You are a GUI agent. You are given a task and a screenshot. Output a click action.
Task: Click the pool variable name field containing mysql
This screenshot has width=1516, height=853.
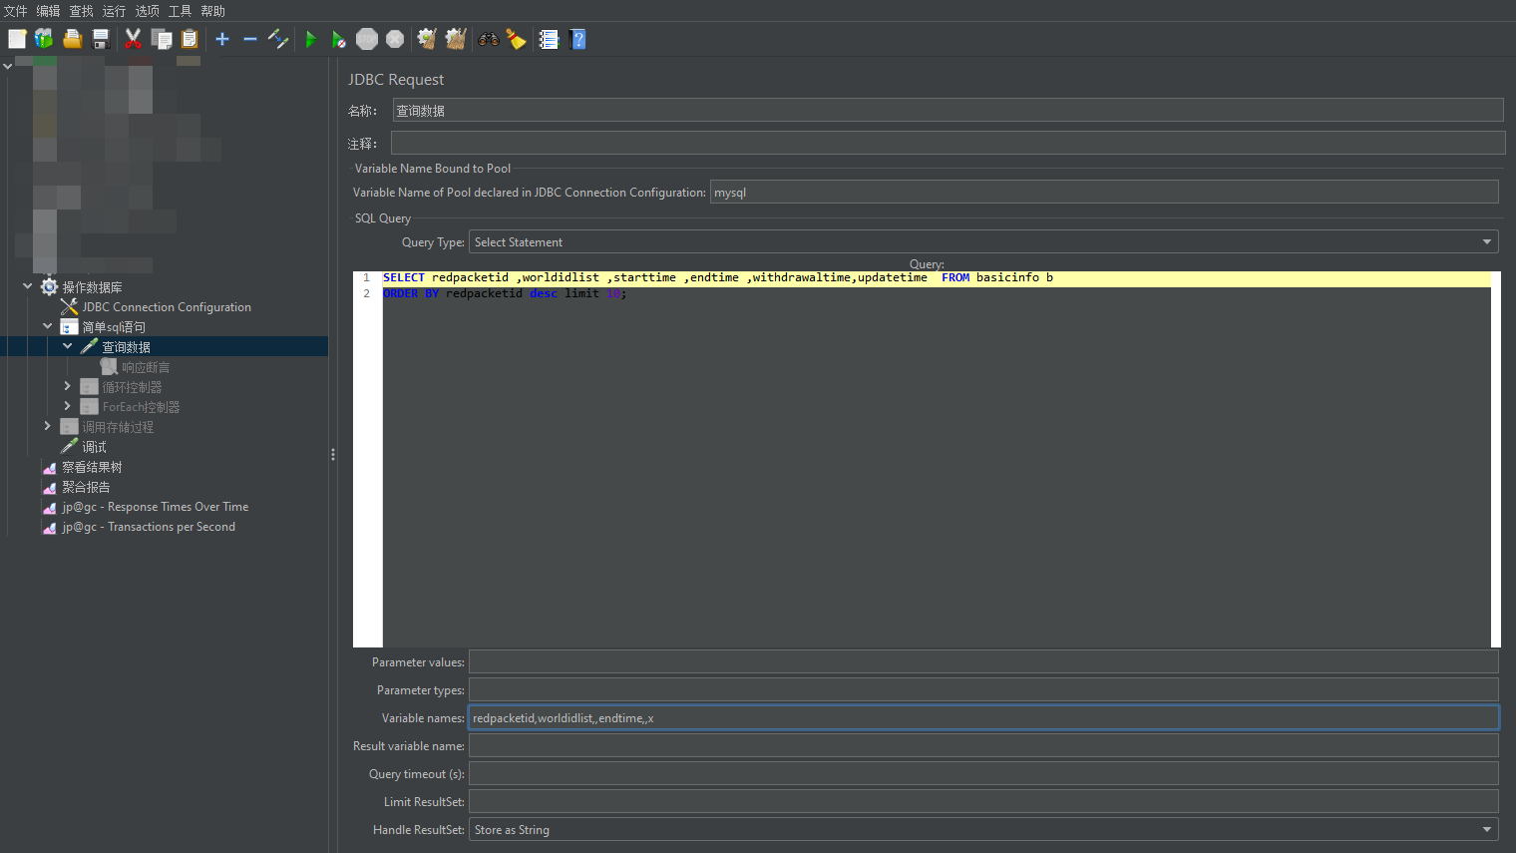click(x=1104, y=193)
